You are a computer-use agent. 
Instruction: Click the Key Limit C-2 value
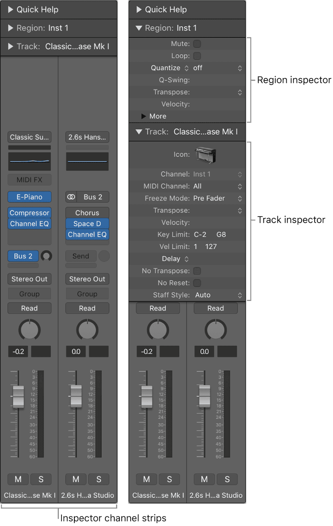pos(200,235)
